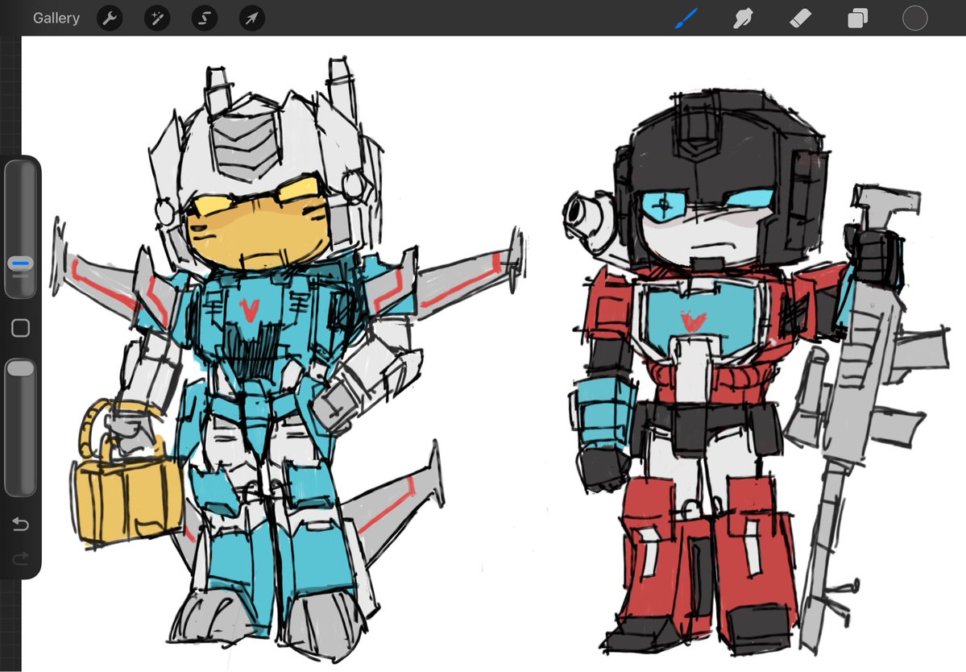This screenshot has height=672, width=966.
Task: Open the active color picker circle
Action: coord(915,18)
